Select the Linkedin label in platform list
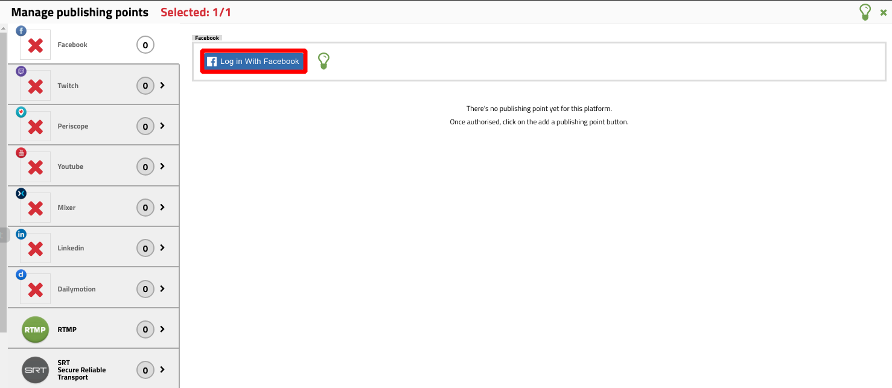The height and width of the screenshot is (388, 892). 71,248
